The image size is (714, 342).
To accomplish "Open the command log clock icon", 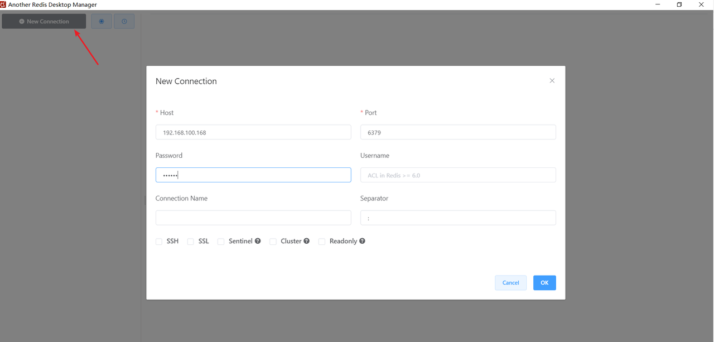I will point(124,21).
